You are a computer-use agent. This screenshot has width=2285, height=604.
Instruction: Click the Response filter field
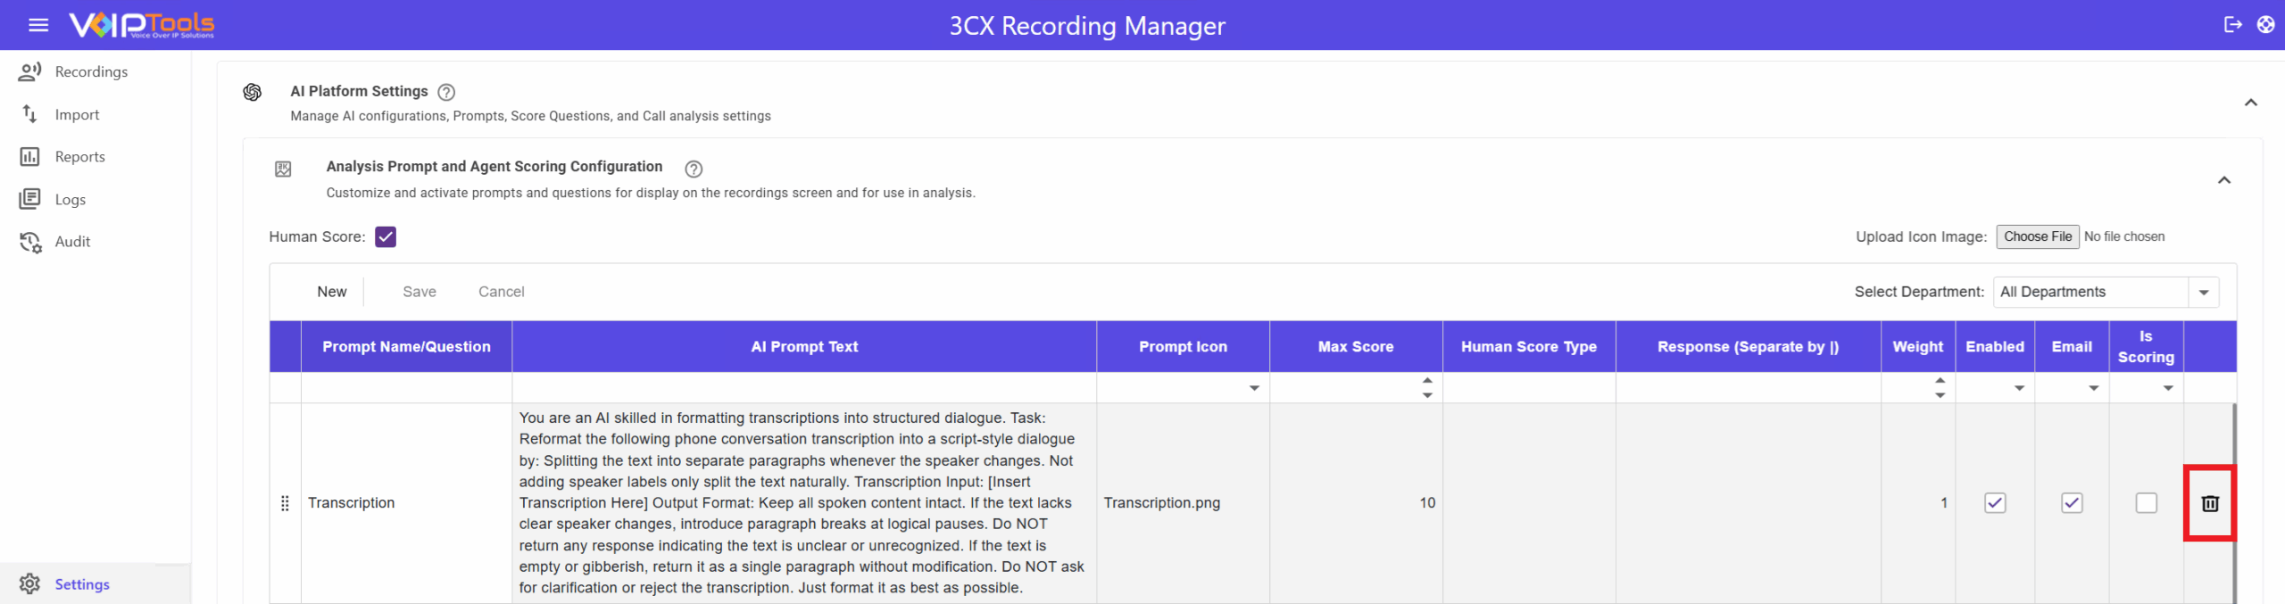[1748, 388]
